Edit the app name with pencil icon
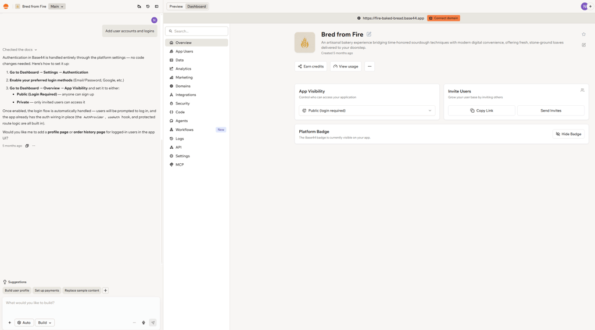The width and height of the screenshot is (595, 330). [x=369, y=34]
